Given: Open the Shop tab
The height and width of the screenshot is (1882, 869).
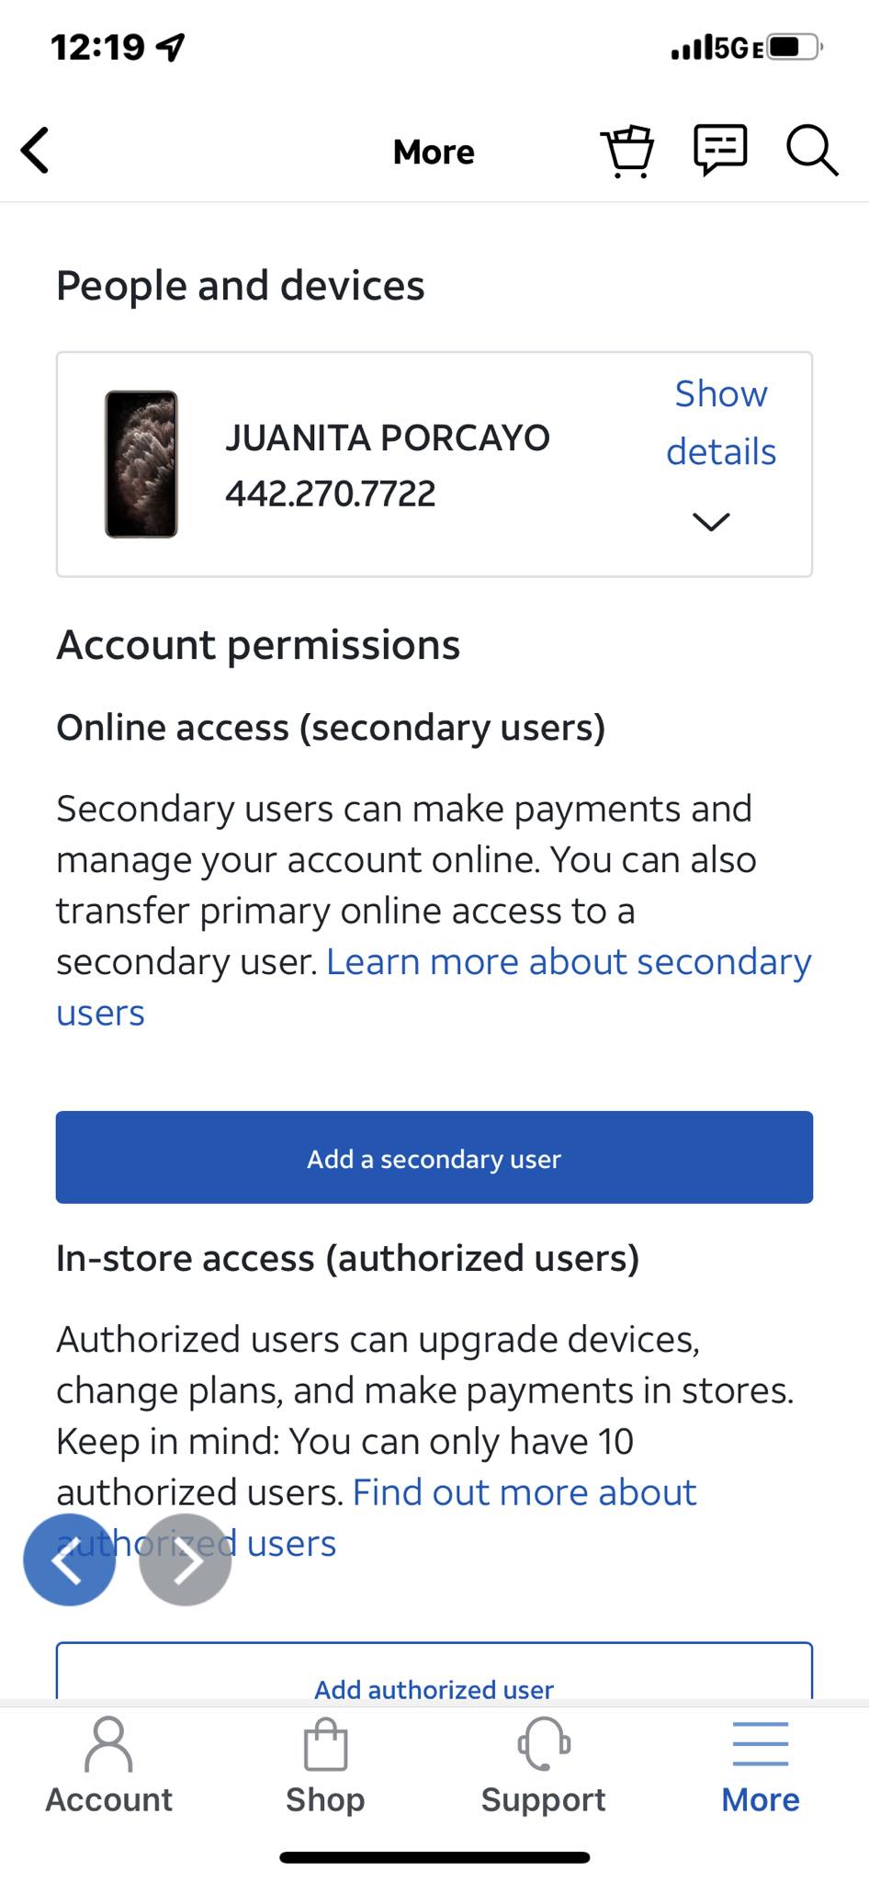Looking at the screenshot, I should [x=325, y=1765].
